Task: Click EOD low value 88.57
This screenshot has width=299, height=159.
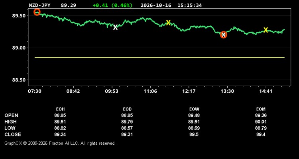Action: coord(127,128)
